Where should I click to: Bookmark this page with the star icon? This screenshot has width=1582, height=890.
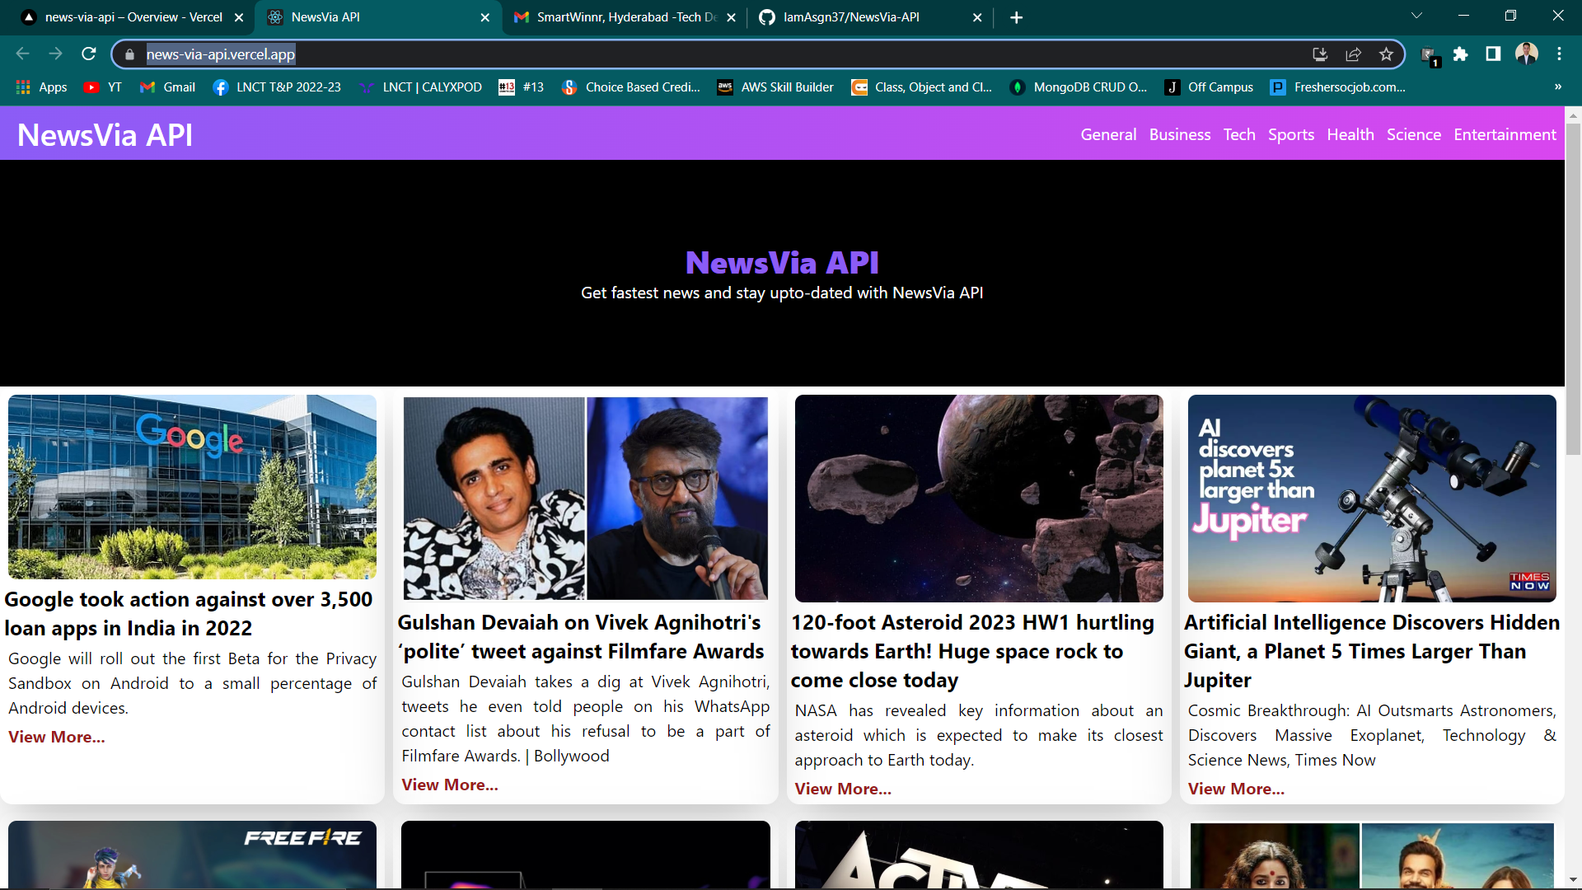click(1386, 54)
